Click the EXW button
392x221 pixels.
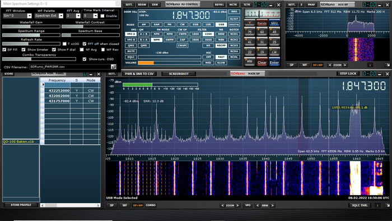(155, 4)
